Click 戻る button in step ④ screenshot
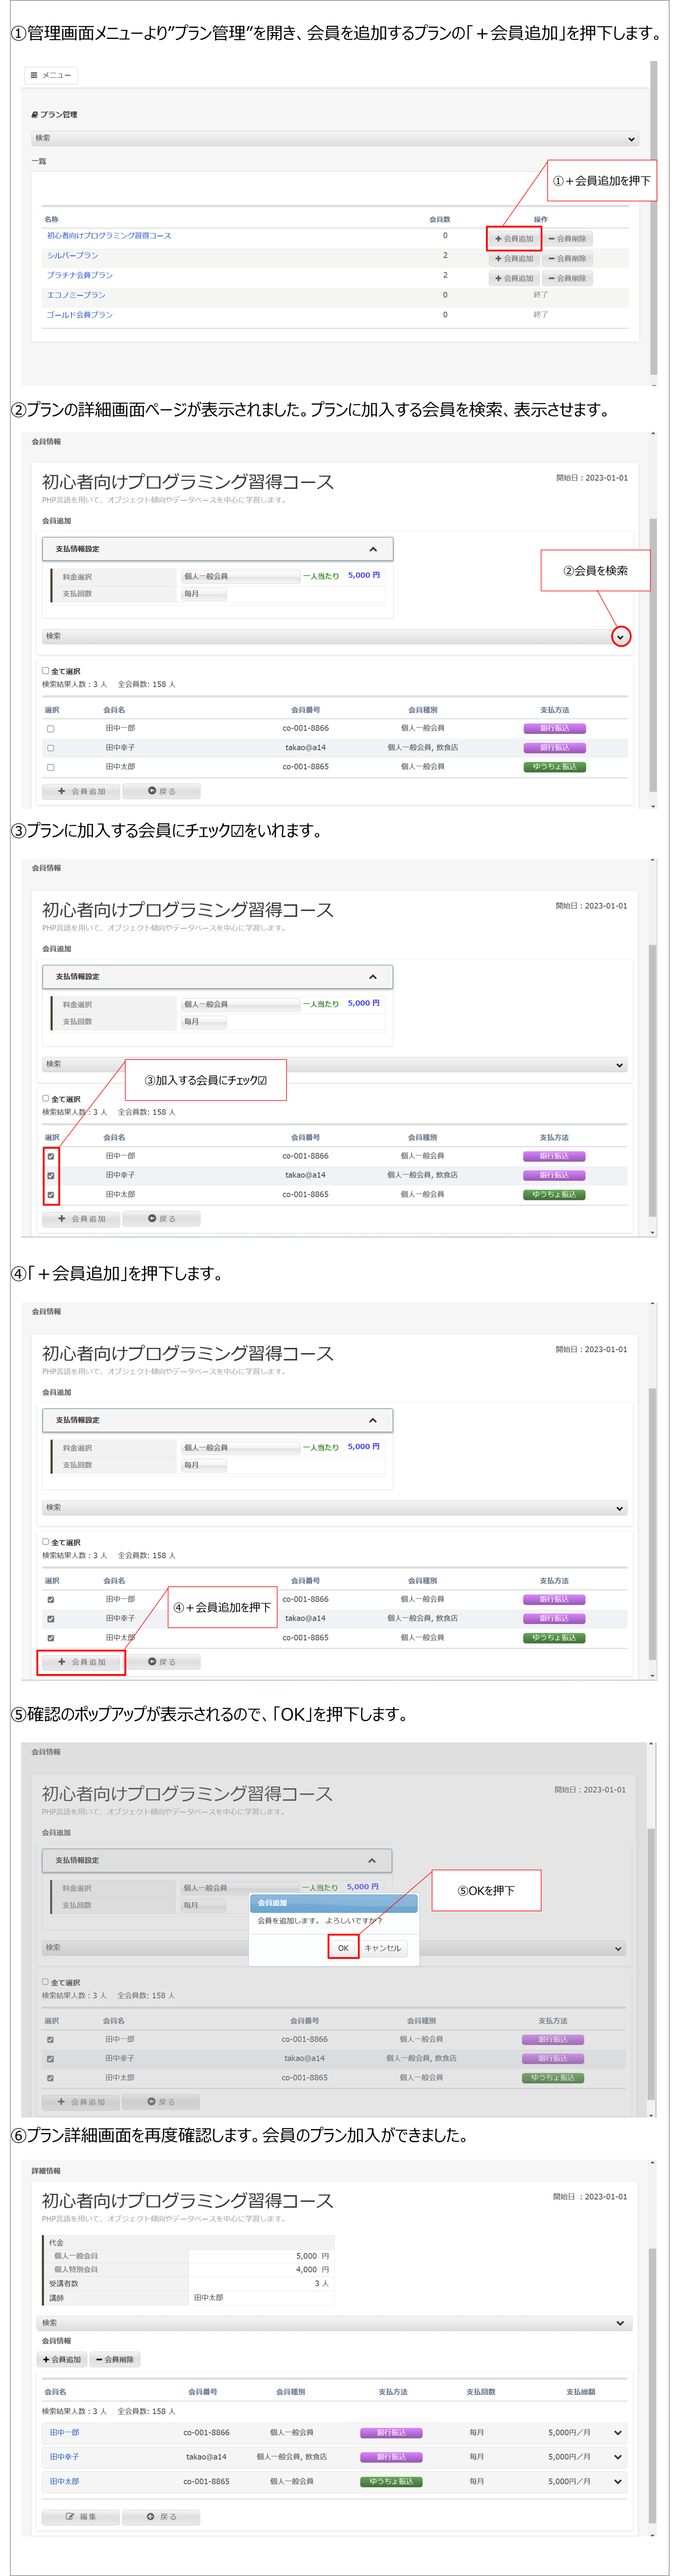 pos(161,1663)
